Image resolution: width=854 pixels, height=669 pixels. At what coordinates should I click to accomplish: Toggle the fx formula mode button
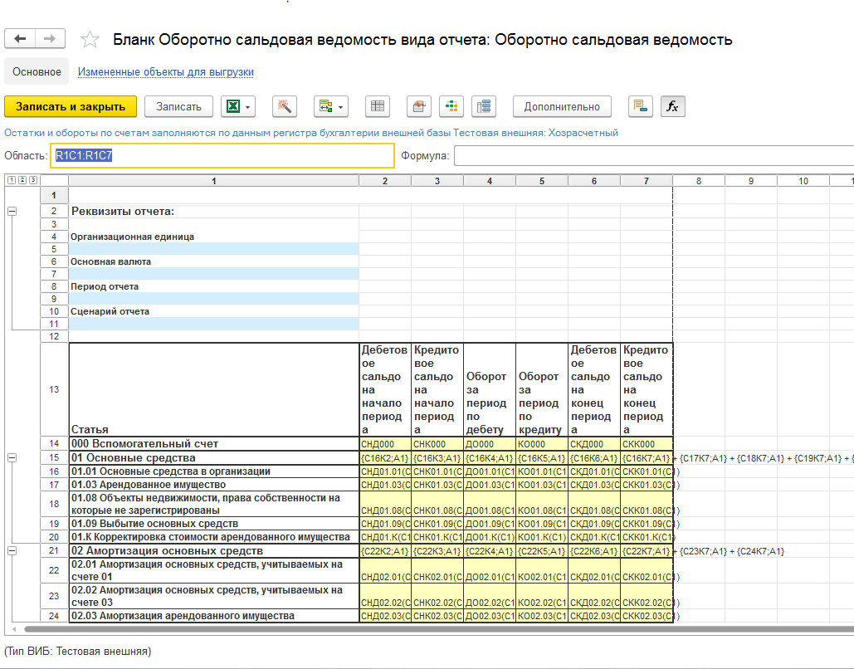[672, 107]
